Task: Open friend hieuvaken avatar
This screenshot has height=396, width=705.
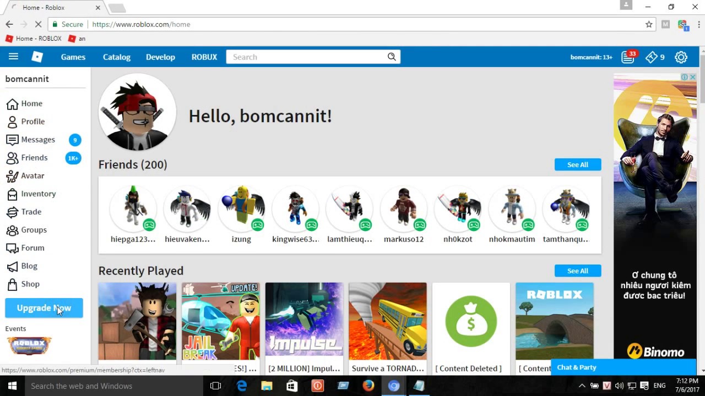Action: (x=187, y=208)
